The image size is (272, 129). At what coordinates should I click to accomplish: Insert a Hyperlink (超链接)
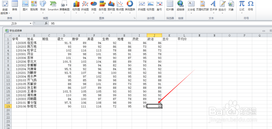click(x=180, y=6)
